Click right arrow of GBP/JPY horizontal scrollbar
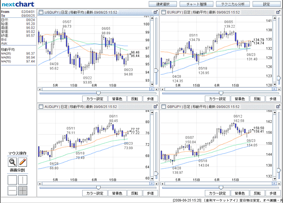The image size is (283, 203). click(279, 183)
